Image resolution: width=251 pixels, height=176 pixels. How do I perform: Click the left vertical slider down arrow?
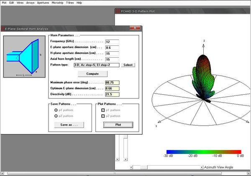point(117,159)
